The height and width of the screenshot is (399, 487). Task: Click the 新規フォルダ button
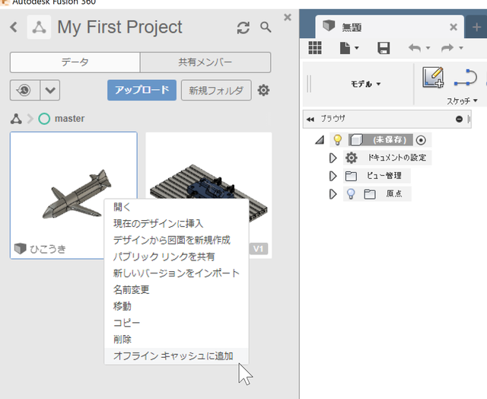(x=216, y=91)
